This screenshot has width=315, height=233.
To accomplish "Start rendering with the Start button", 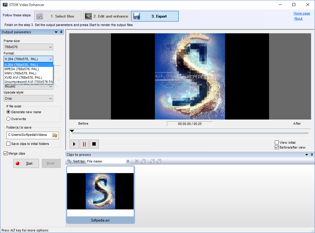I will pyautogui.click(x=26, y=163).
